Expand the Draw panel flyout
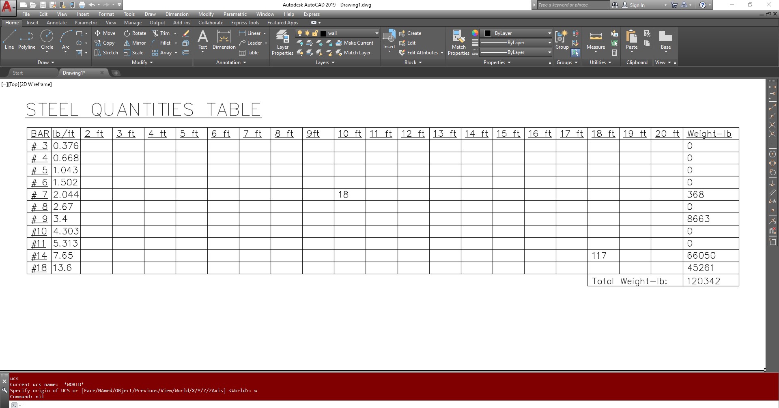This screenshot has height=408, width=779. pyautogui.click(x=46, y=62)
